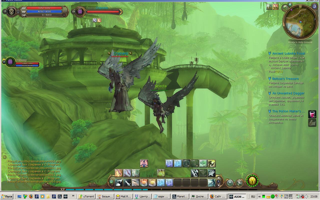Switch to Planet... taskbar window
The height and width of the screenshot is (200, 320).
coord(180,196)
